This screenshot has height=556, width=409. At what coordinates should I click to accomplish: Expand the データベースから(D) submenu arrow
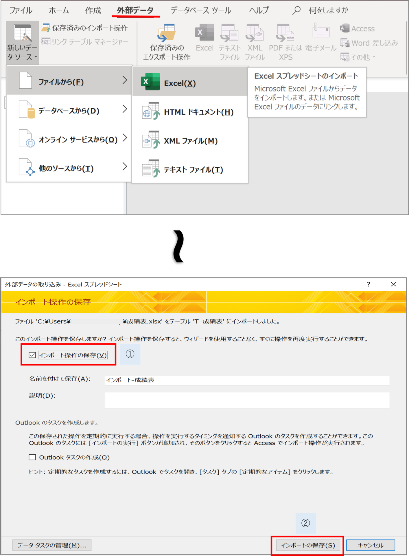click(125, 109)
